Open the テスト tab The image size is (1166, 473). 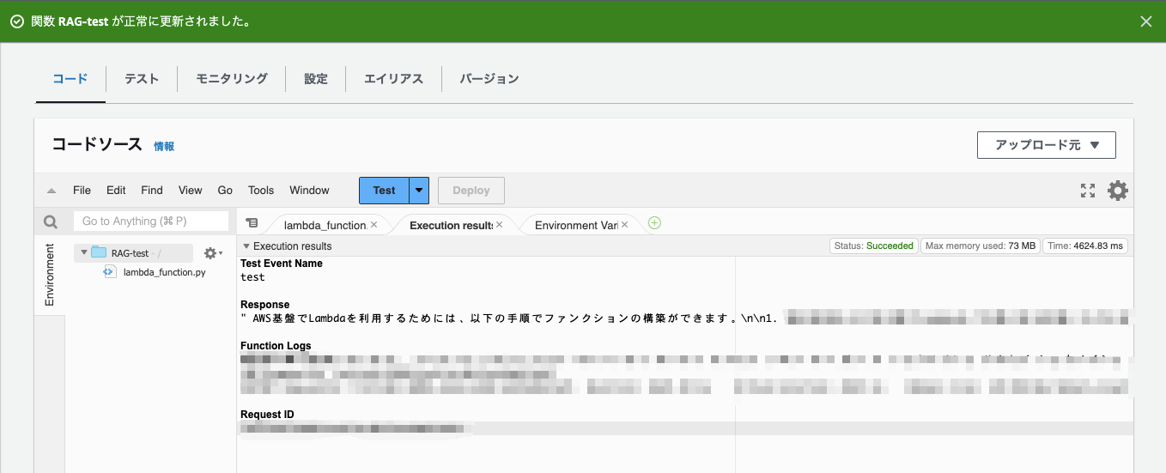pyautogui.click(x=142, y=79)
